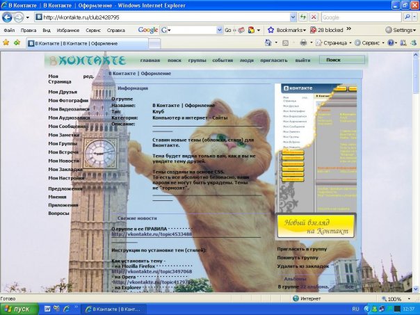Open the Справка menu

[115, 31]
